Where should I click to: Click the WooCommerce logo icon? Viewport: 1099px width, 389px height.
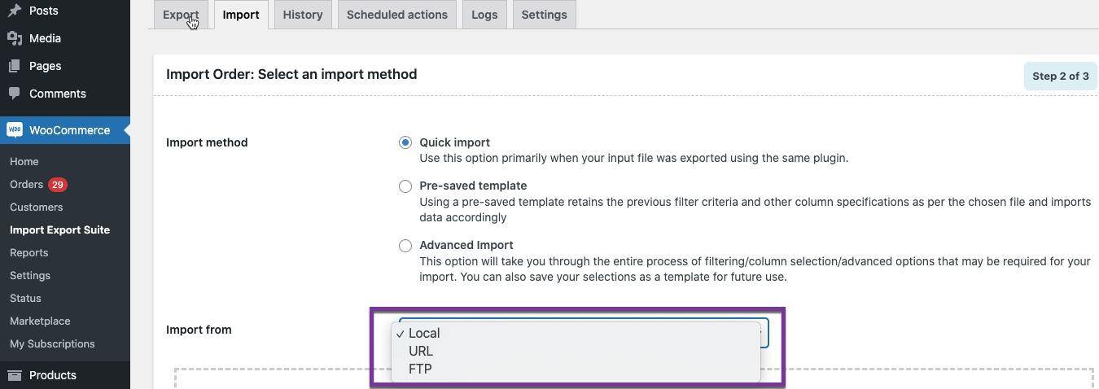(x=15, y=130)
